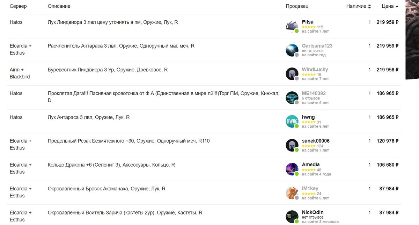Viewport: 419px width, 225px height.
Task: Click sanek00006's helmet avatar
Action: pyautogui.click(x=292, y=145)
